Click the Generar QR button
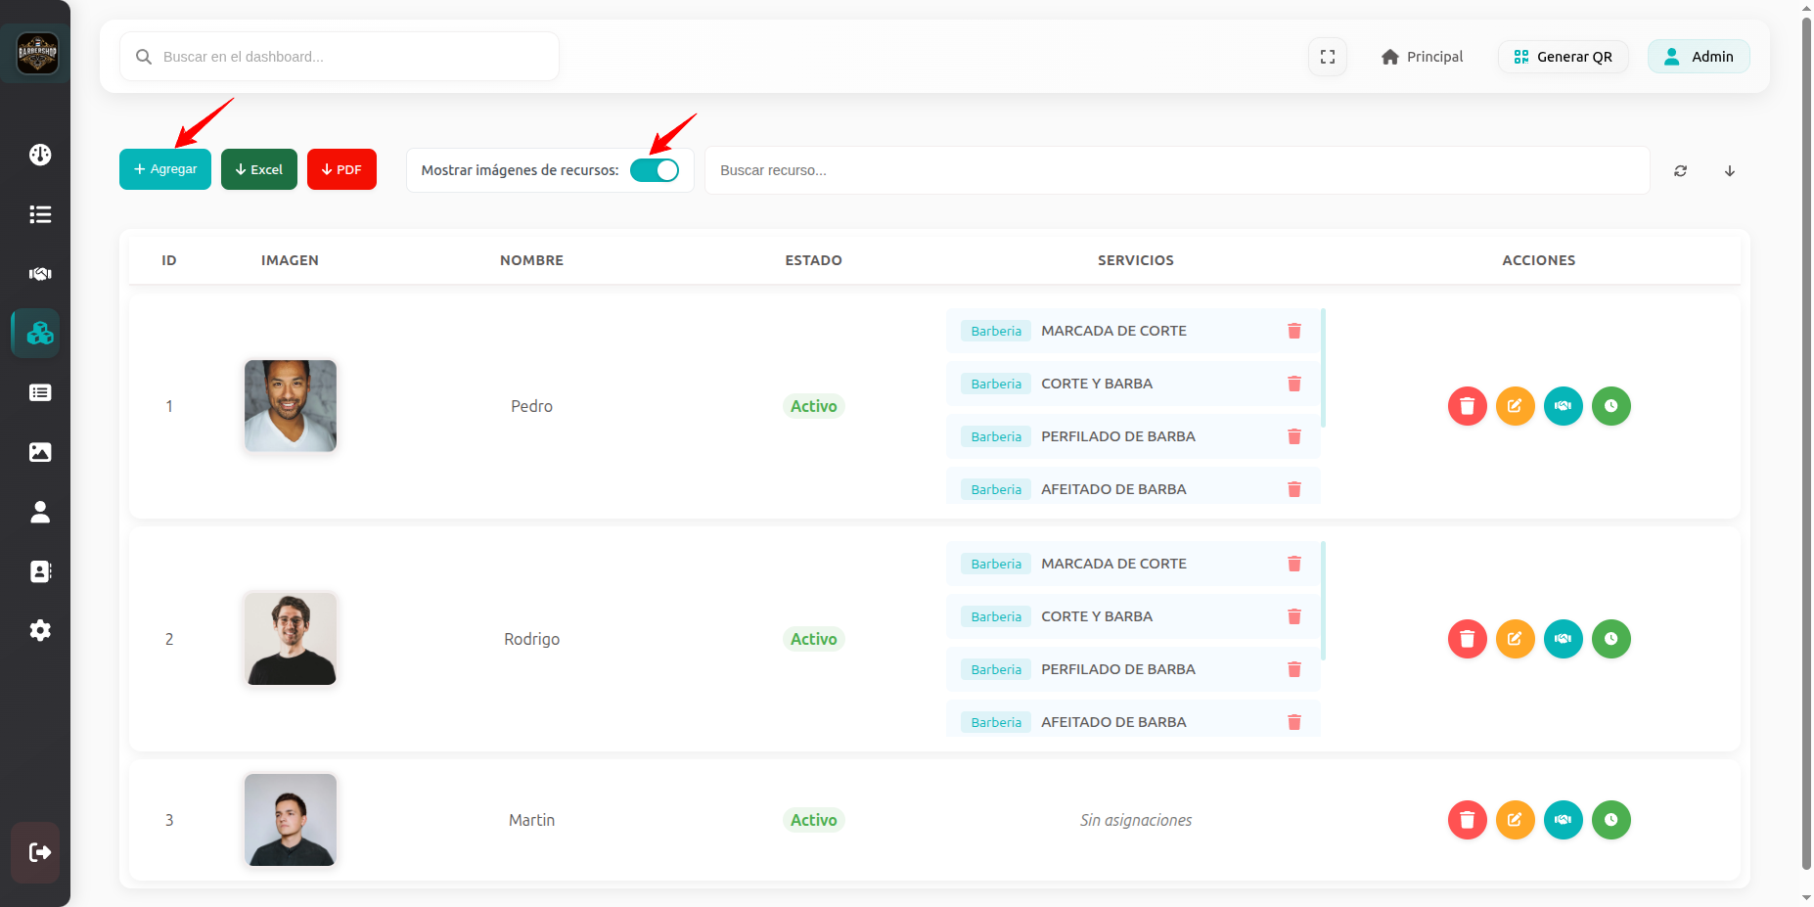This screenshot has height=907, width=1814. [1563, 57]
